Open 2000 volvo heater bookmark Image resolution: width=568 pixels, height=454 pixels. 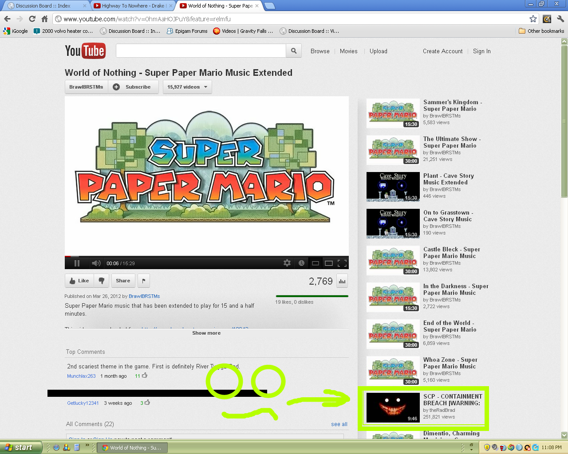point(63,31)
